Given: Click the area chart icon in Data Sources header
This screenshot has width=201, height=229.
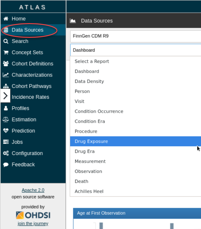Looking at the screenshot, I should click(73, 21).
